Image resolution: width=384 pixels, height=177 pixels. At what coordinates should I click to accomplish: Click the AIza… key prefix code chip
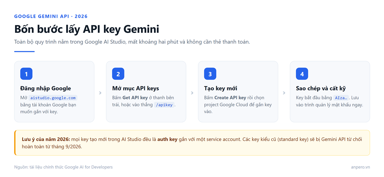pyautogui.click(x=340, y=98)
